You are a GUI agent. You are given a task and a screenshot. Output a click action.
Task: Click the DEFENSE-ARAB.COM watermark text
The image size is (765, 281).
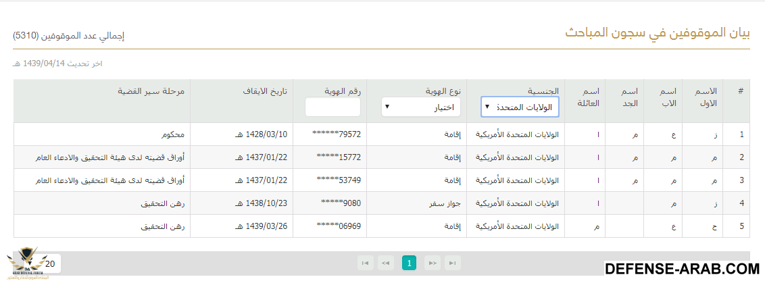click(683, 269)
